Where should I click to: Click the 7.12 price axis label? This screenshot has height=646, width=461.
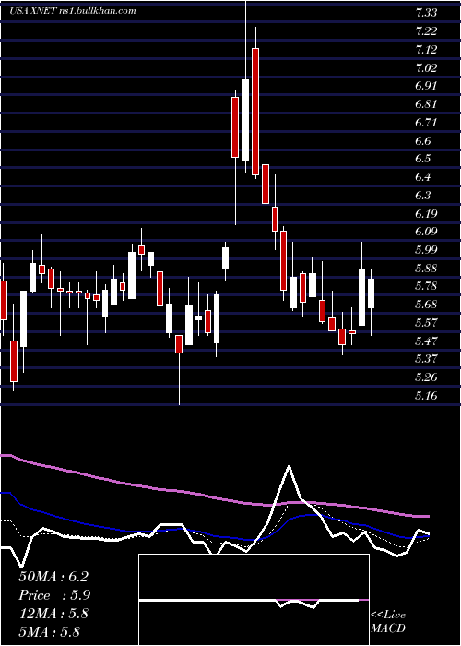tap(426, 50)
